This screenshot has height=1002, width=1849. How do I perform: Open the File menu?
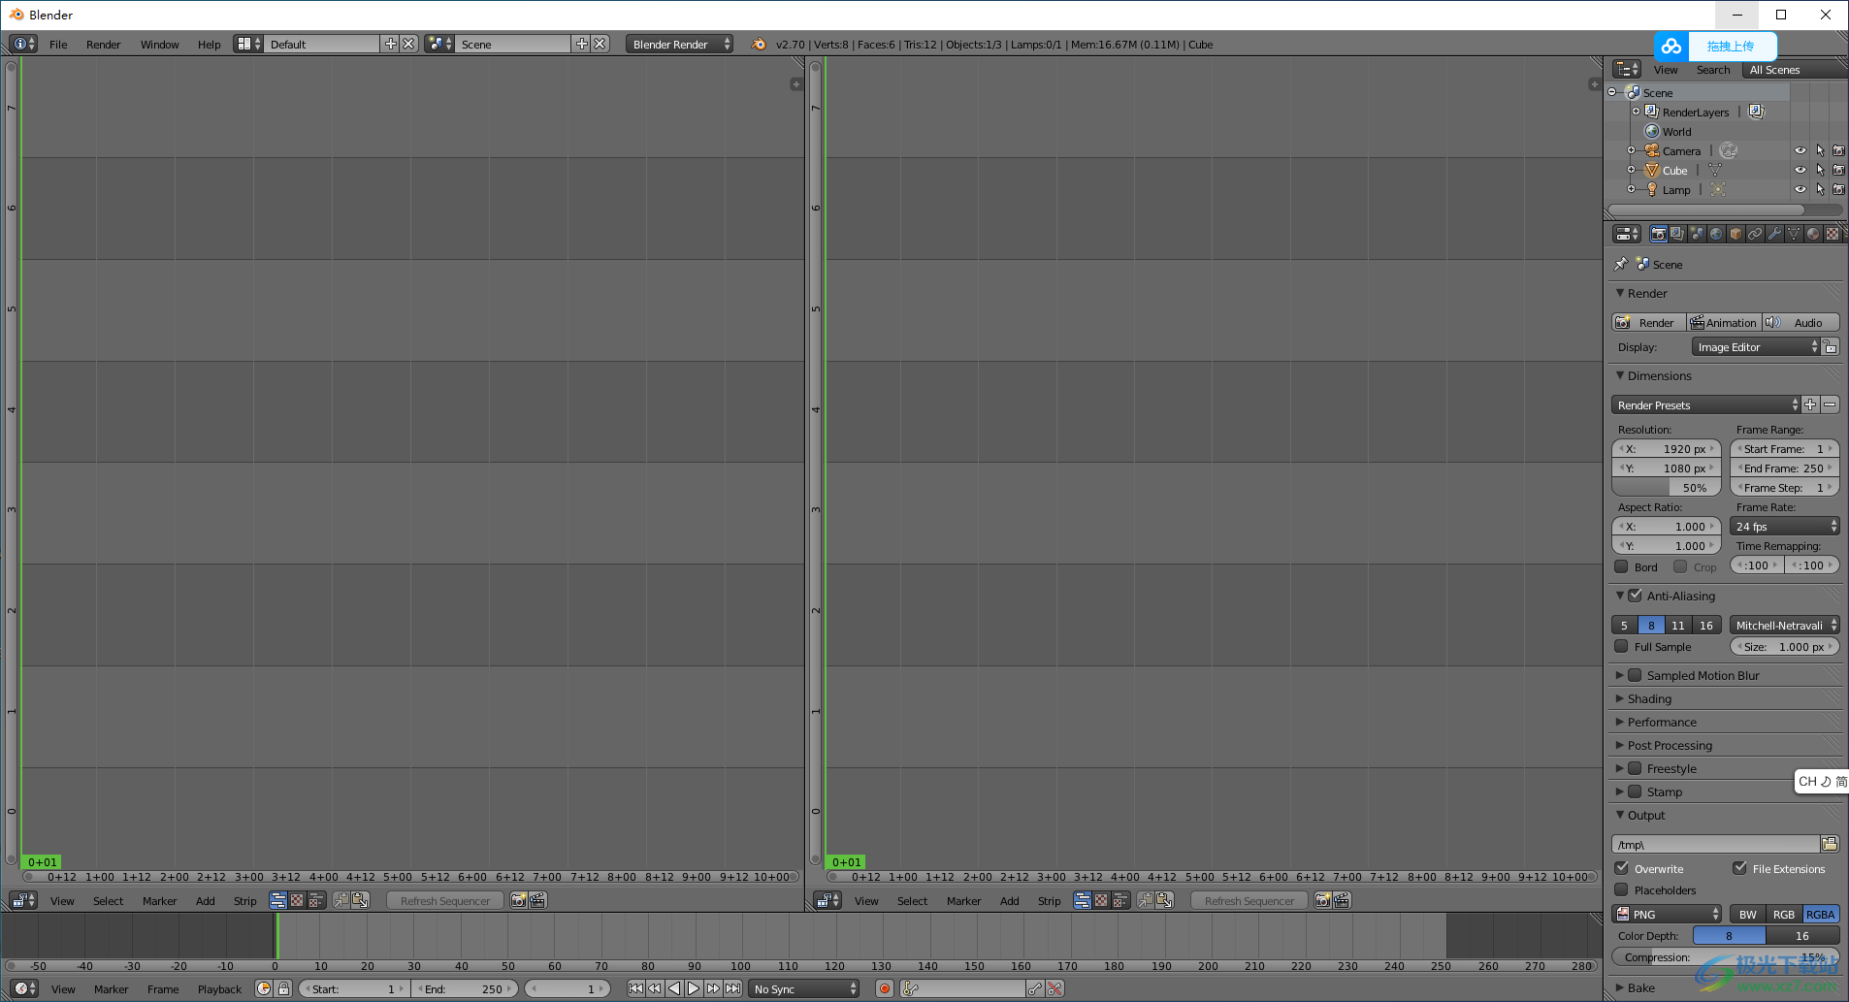(58, 45)
